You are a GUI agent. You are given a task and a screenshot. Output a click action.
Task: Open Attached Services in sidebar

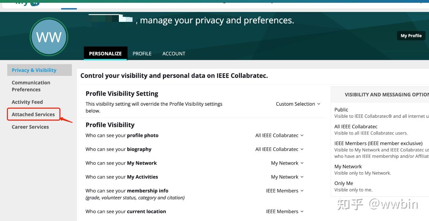[x=33, y=114]
